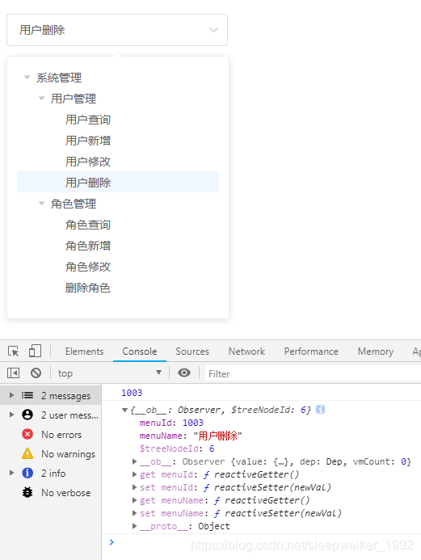
Task: Expand the set menuName reactiveSetter entry
Action: click(x=135, y=513)
